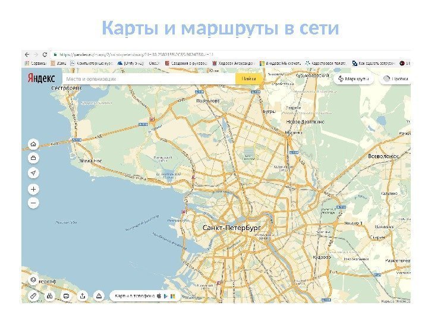Viewport: 428px width, 321px height.
Task: Click the Home place icon on the map
Action: (33, 144)
